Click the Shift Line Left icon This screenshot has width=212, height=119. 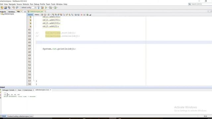[76, 15]
